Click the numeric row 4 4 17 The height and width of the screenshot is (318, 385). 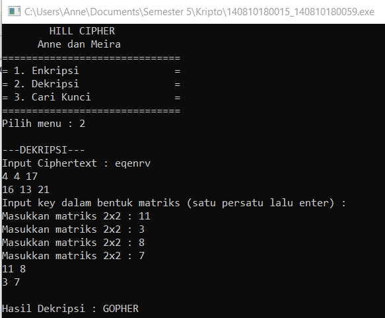click(x=20, y=177)
